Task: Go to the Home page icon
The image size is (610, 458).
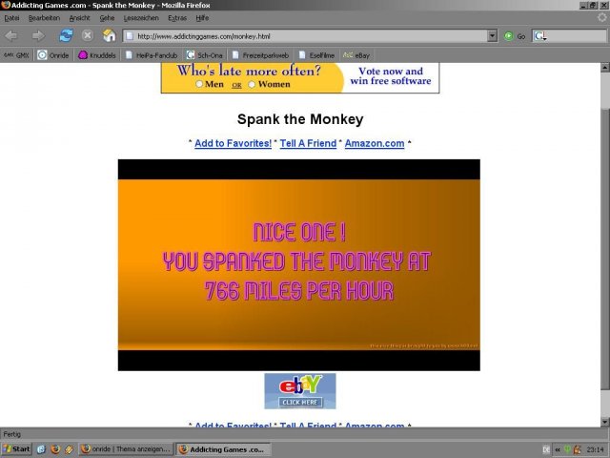Action: pyautogui.click(x=110, y=35)
